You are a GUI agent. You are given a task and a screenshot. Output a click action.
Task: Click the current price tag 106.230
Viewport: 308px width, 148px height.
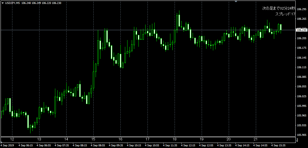click(x=302, y=30)
